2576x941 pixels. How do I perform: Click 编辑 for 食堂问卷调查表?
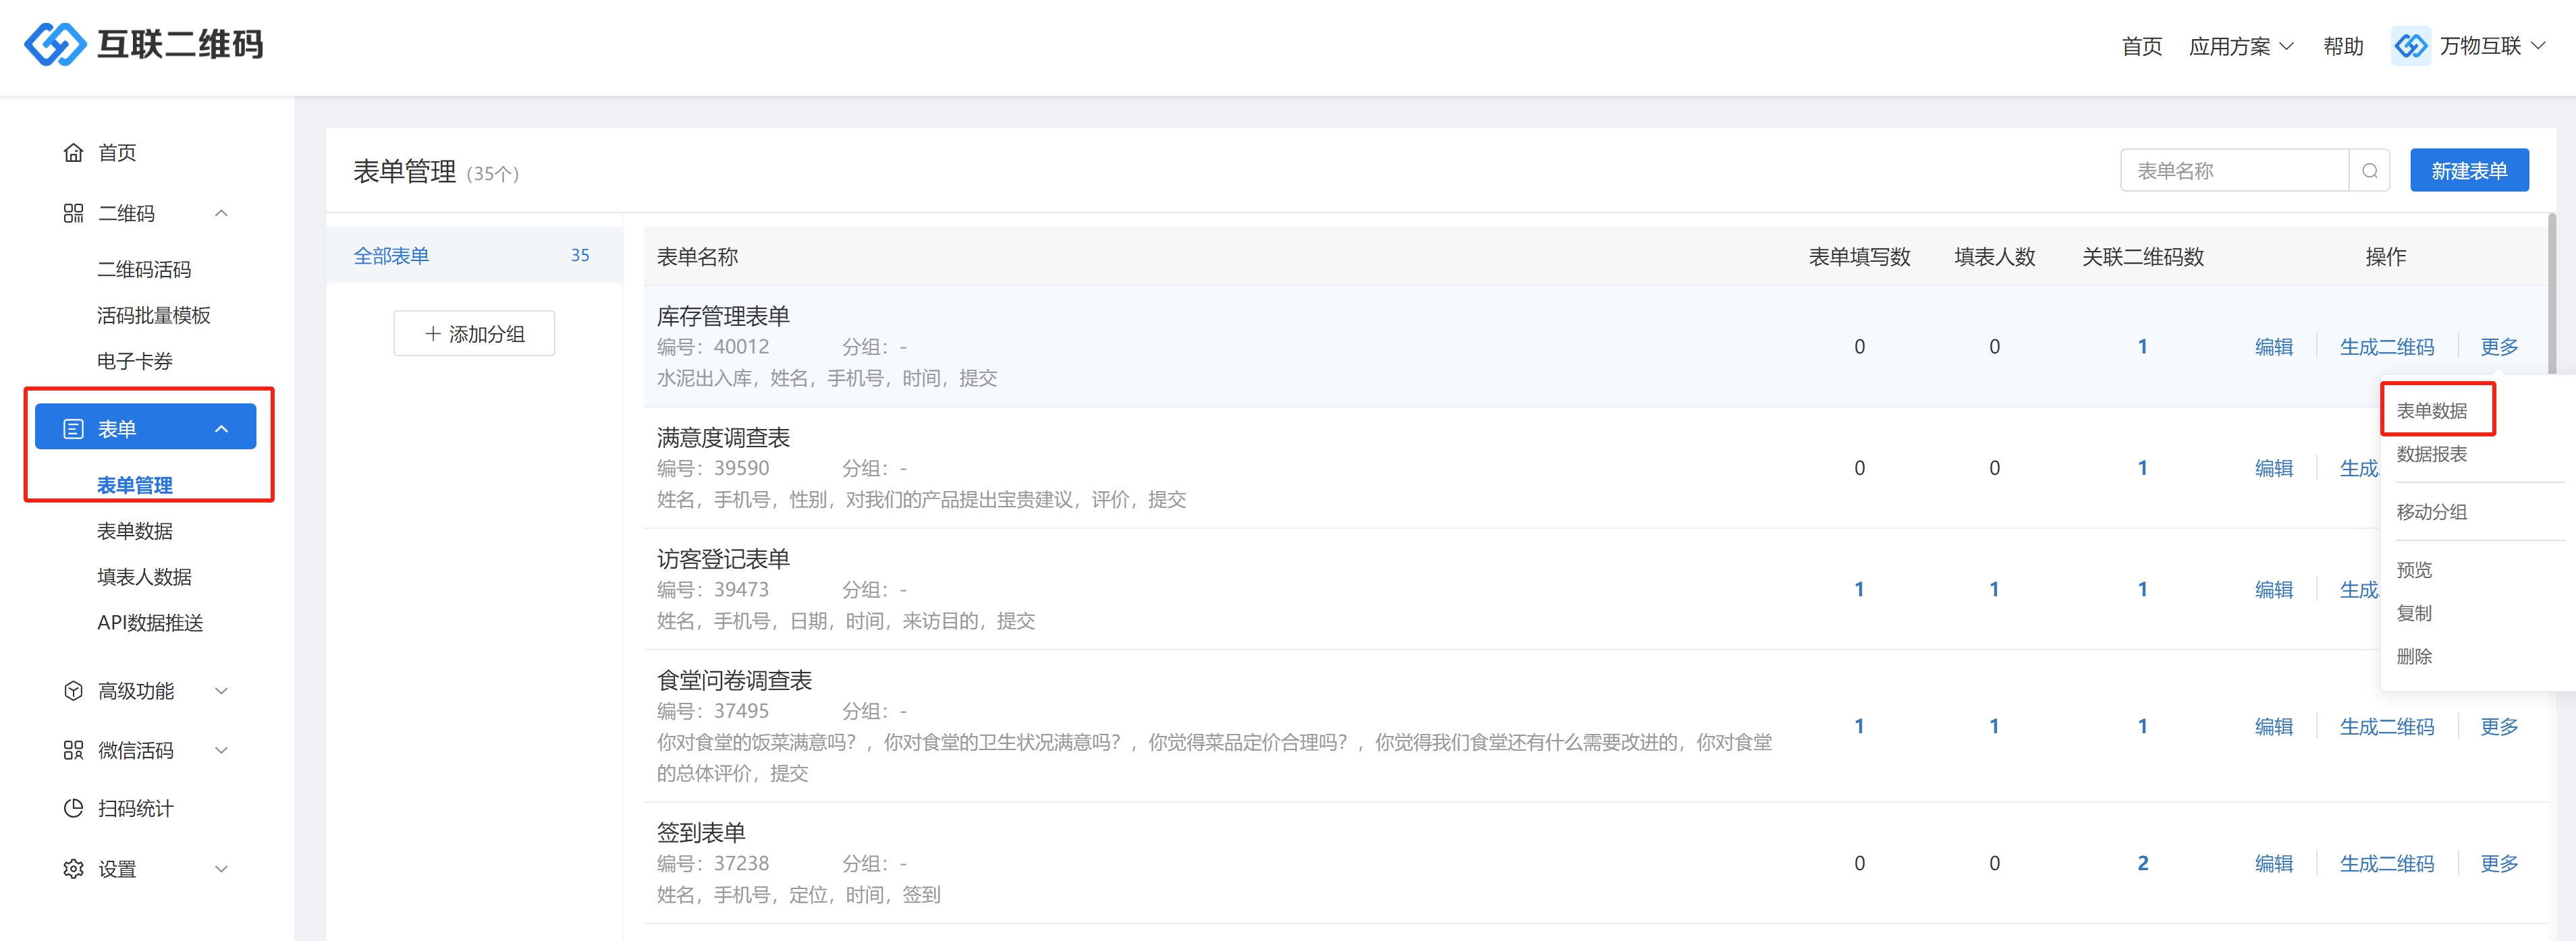(2273, 727)
